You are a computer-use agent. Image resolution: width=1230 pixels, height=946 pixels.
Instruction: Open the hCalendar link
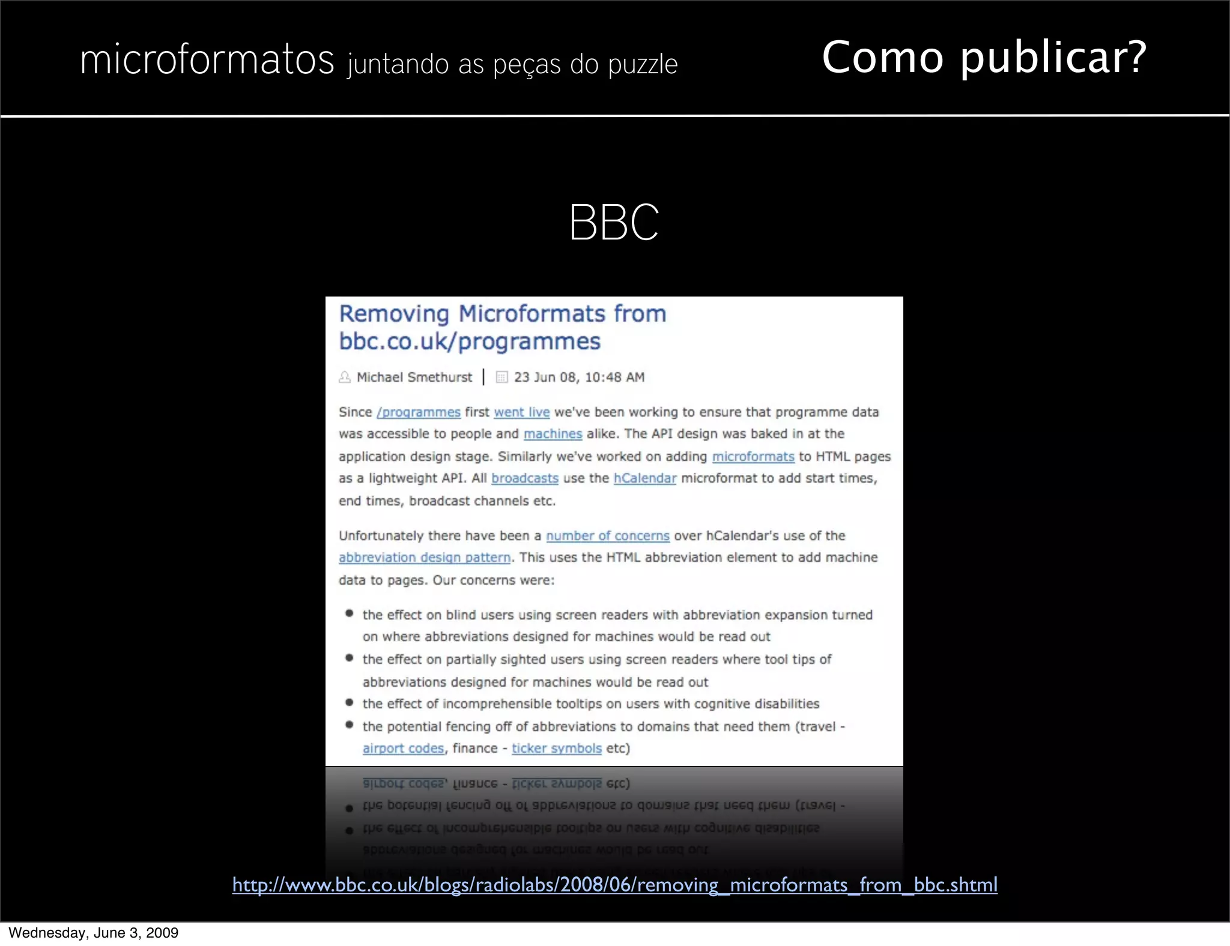pyautogui.click(x=644, y=478)
